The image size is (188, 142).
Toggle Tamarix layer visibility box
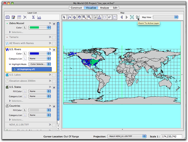54,38
